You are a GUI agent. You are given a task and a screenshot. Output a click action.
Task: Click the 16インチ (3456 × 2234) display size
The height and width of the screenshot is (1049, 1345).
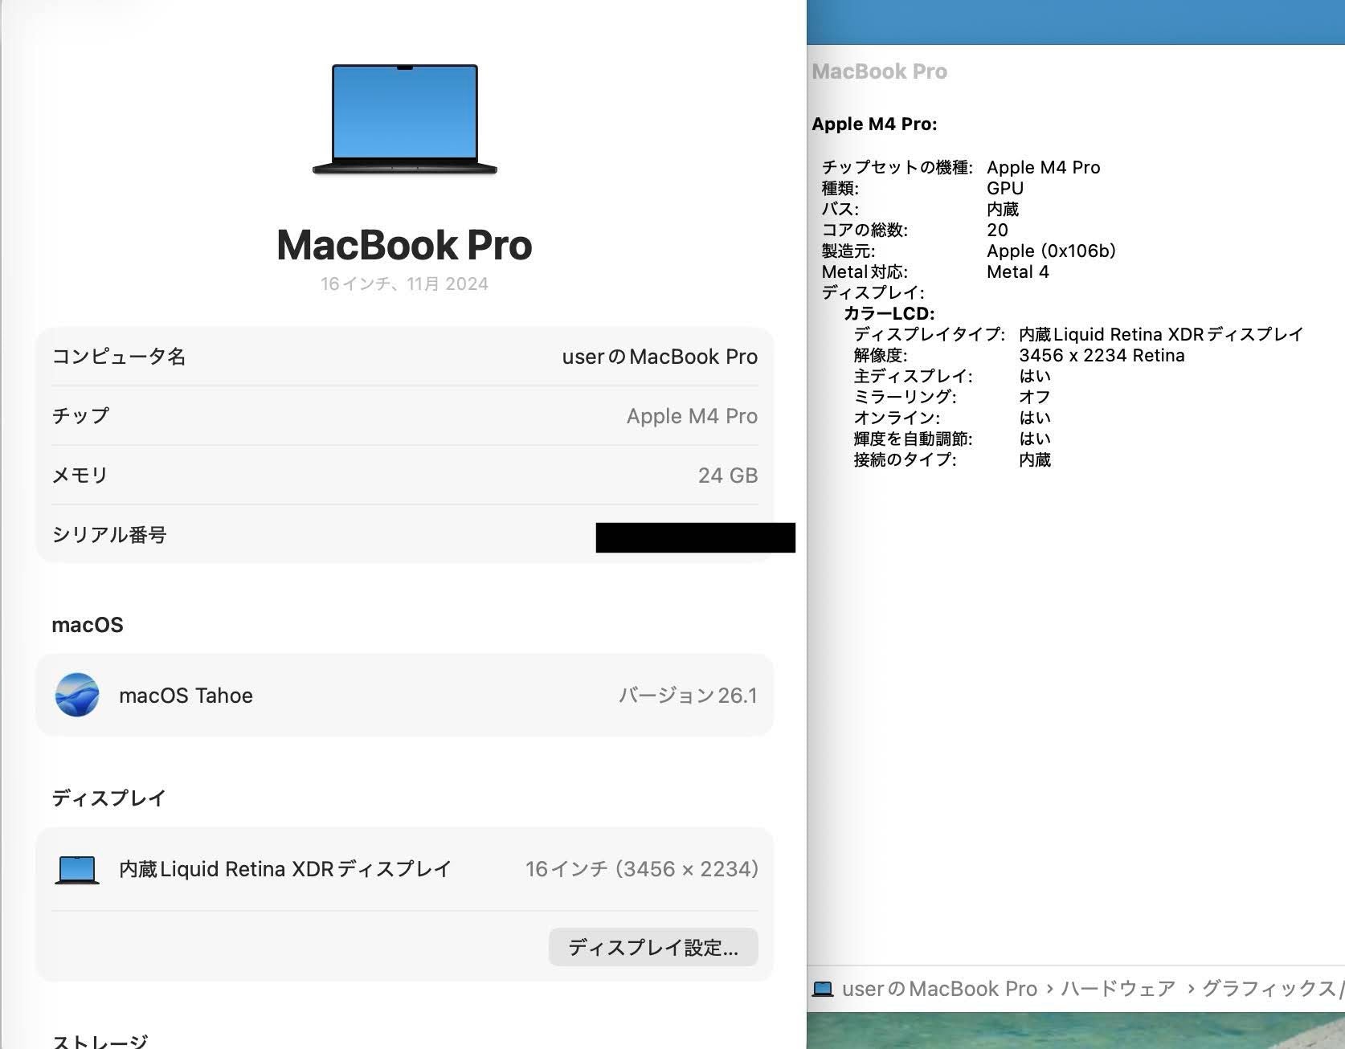tap(641, 869)
